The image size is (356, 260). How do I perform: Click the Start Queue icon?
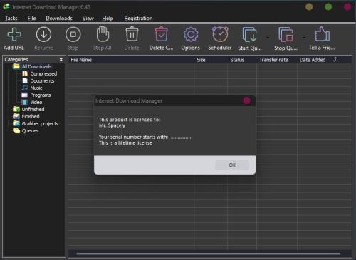coord(250,35)
